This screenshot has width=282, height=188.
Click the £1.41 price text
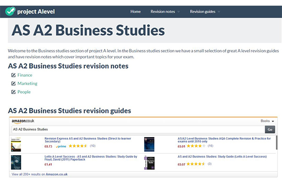(x=48, y=164)
